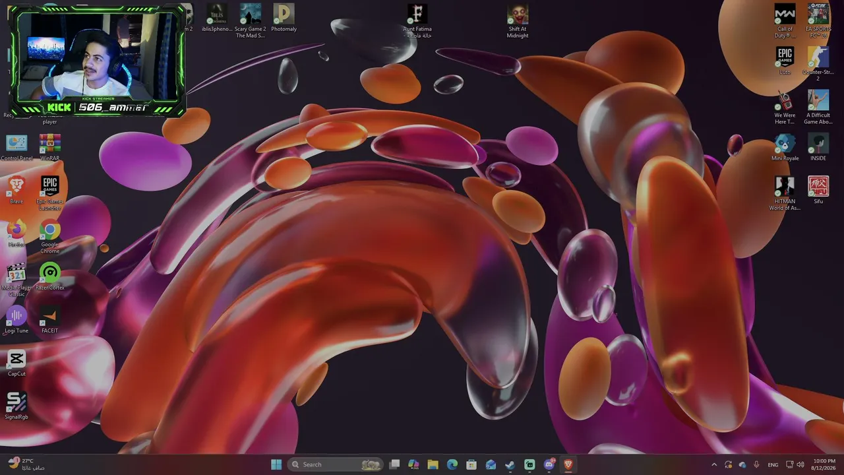
Task: Open File Explorer from the taskbar
Action: (433, 464)
